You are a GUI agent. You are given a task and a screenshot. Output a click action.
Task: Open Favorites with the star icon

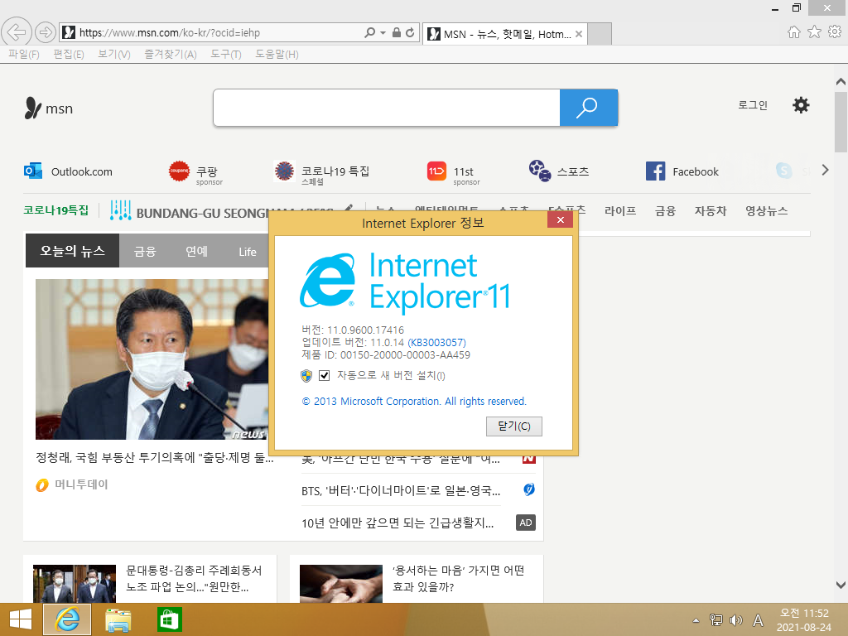tap(814, 32)
